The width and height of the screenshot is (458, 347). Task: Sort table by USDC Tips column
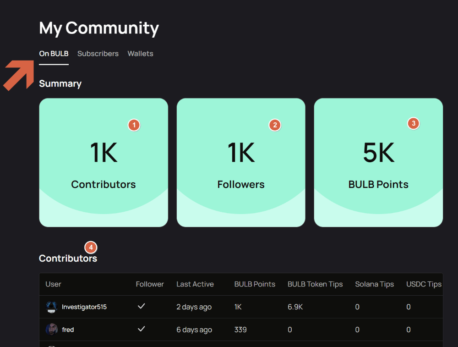click(x=424, y=284)
